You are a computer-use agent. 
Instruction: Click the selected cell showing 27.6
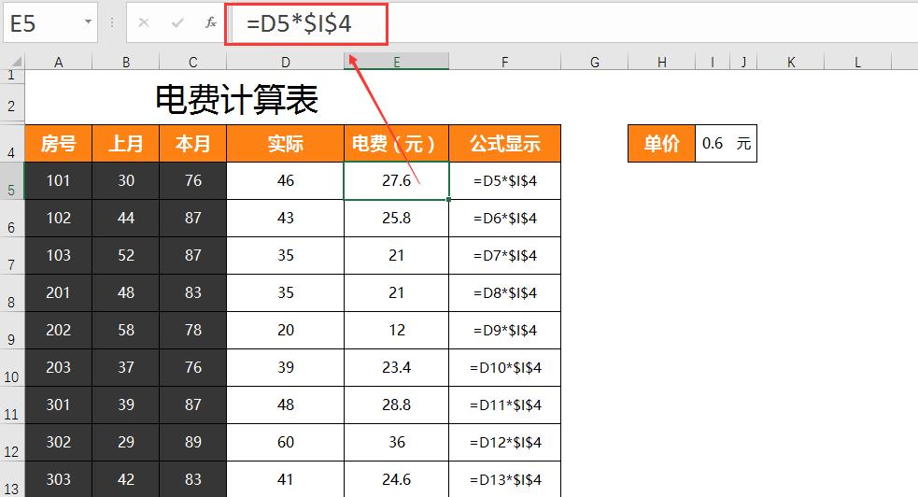point(397,181)
